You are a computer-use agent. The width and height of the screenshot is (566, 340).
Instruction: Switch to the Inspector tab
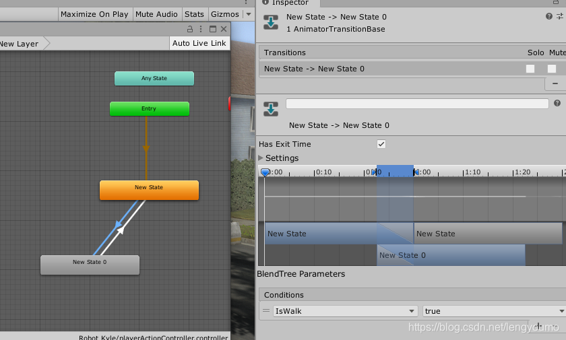point(288,3)
